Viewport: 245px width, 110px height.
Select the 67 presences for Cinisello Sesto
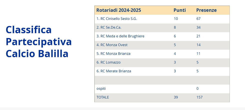(x=198, y=19)
